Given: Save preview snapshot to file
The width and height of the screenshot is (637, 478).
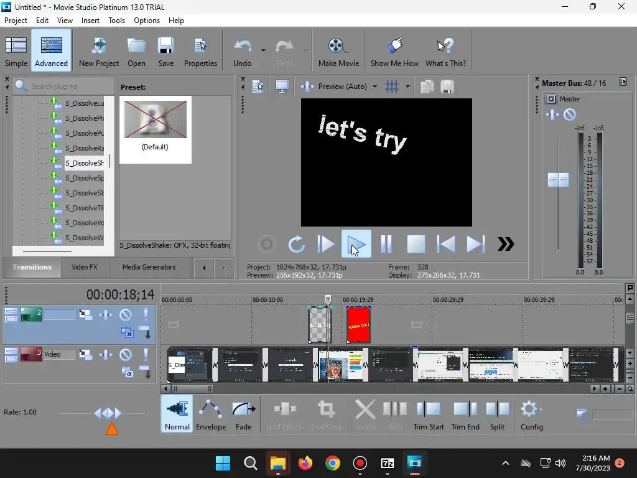Looking at the screenshot, I should click(x=447, y=86).
